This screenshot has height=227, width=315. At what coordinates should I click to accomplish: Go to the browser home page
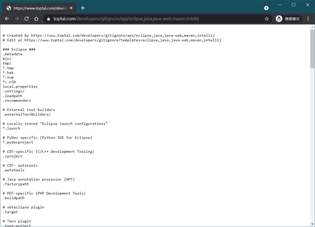click(x=36, y=19)
